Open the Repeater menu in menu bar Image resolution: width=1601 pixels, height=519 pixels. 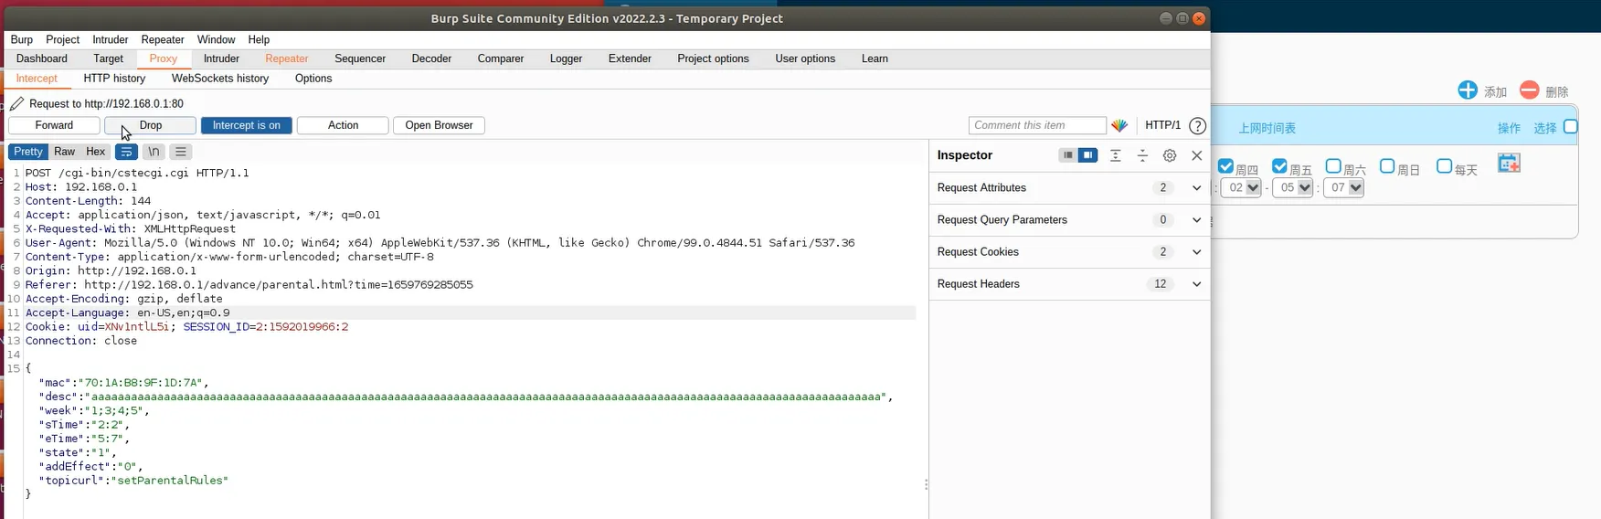[163, 40]
